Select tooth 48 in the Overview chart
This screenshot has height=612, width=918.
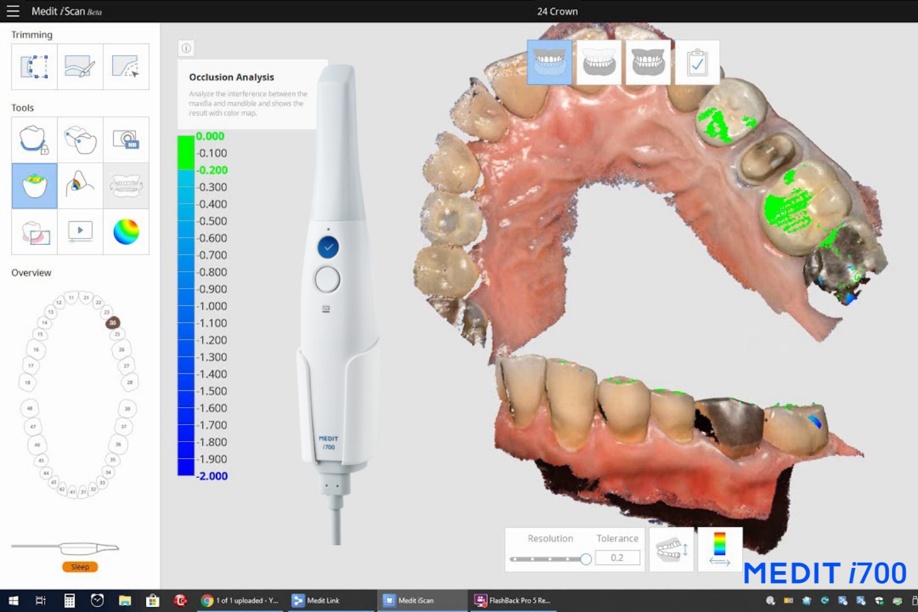pos(29,408)
